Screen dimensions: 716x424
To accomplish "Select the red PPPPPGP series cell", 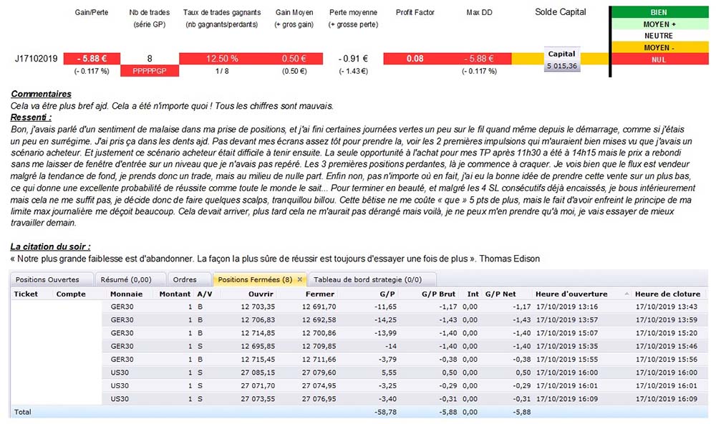I will point(150,71).
